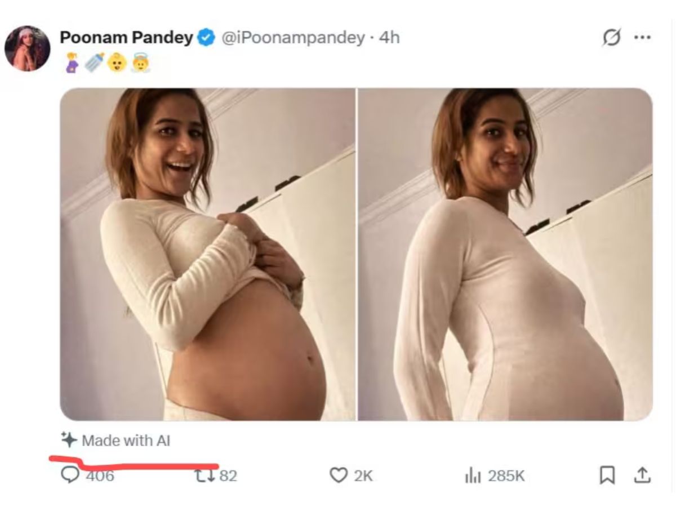
Task: Open the profile avatar picture
Action: tap(27, 48)
